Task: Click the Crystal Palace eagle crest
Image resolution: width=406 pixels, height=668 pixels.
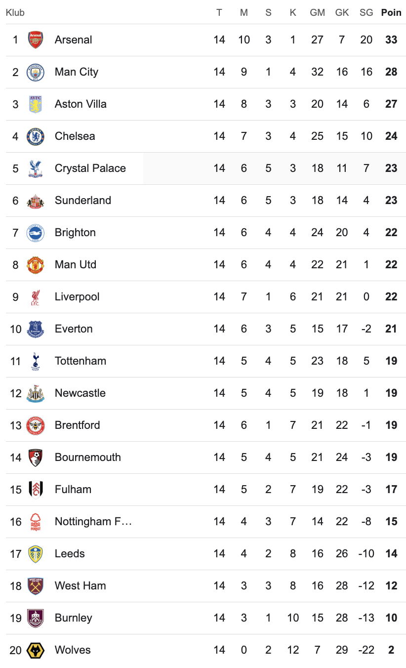Action: (x=36, y=168)
